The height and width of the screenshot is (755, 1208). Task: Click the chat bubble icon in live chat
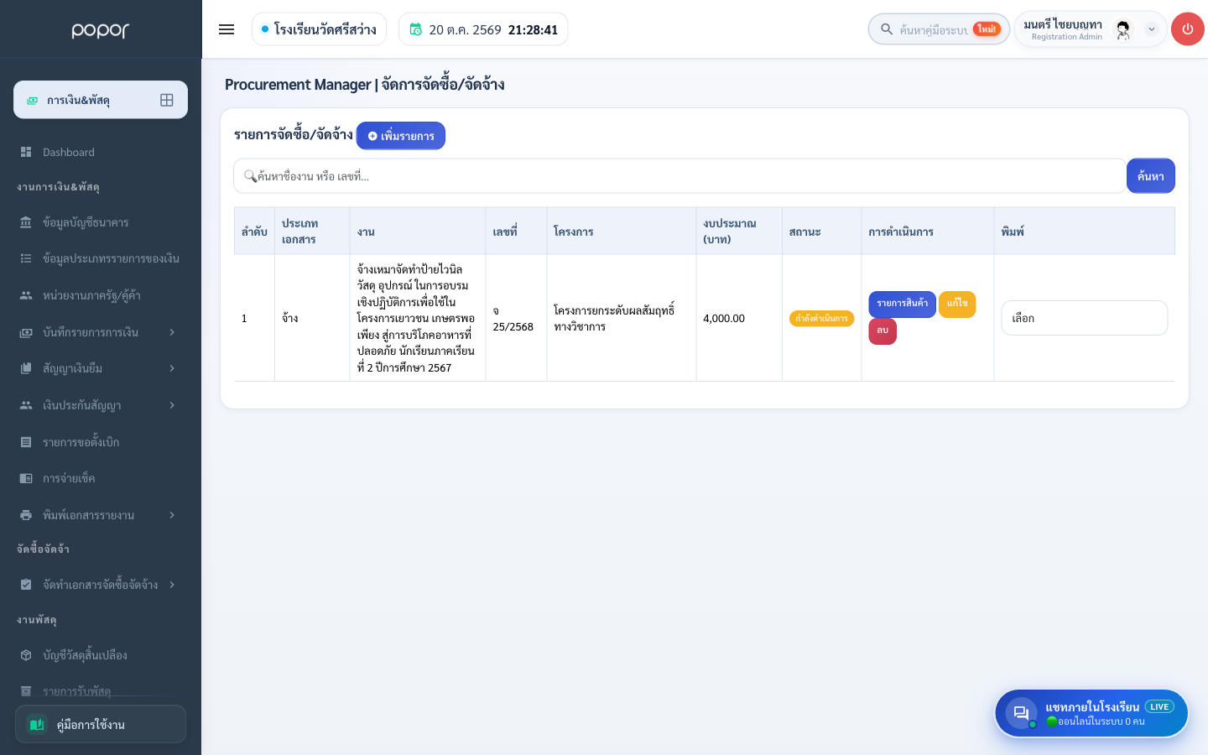point(1021,713)
